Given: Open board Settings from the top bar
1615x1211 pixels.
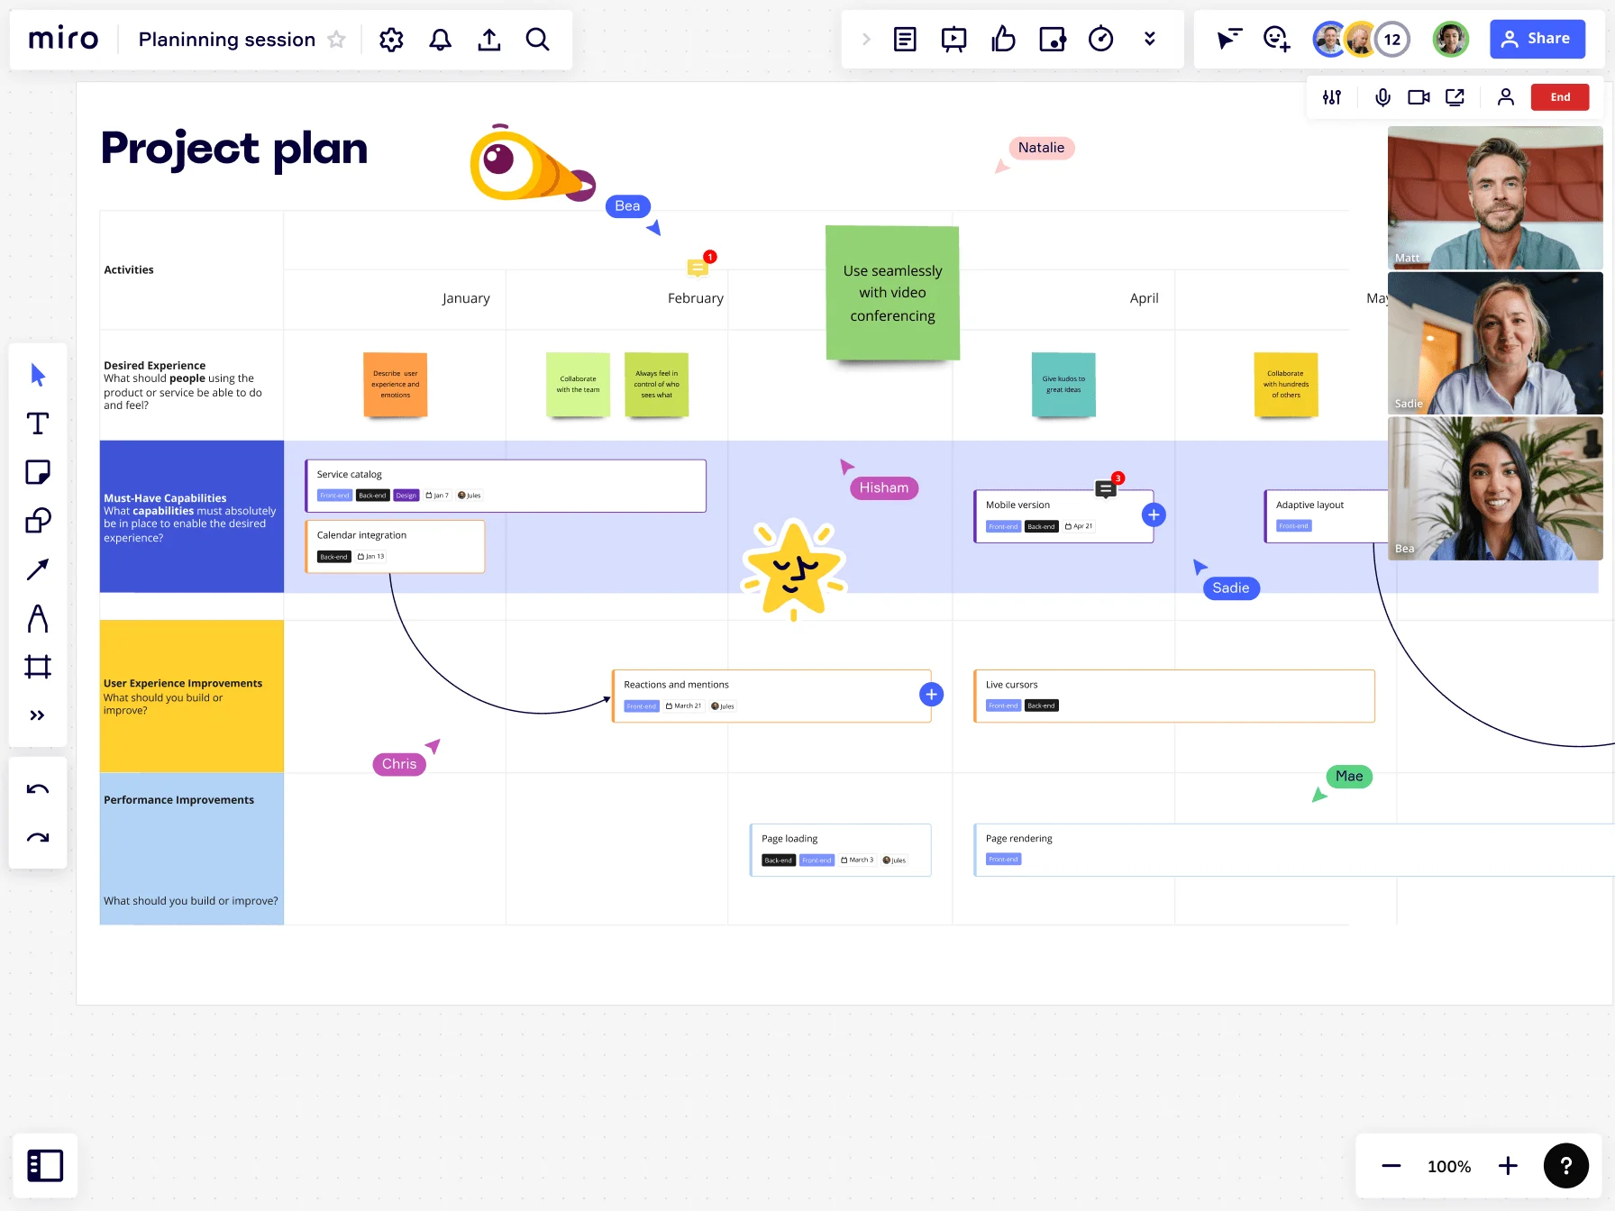Looking at the screenshot, I should 391,39.
